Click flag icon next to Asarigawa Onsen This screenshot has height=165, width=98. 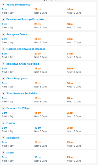point(4,34)
